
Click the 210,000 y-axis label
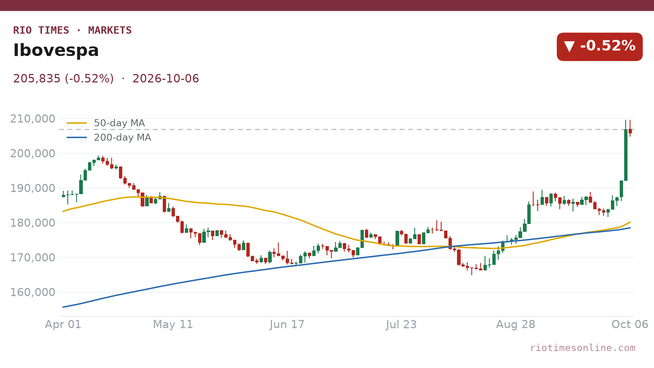(x=33, y=119)
